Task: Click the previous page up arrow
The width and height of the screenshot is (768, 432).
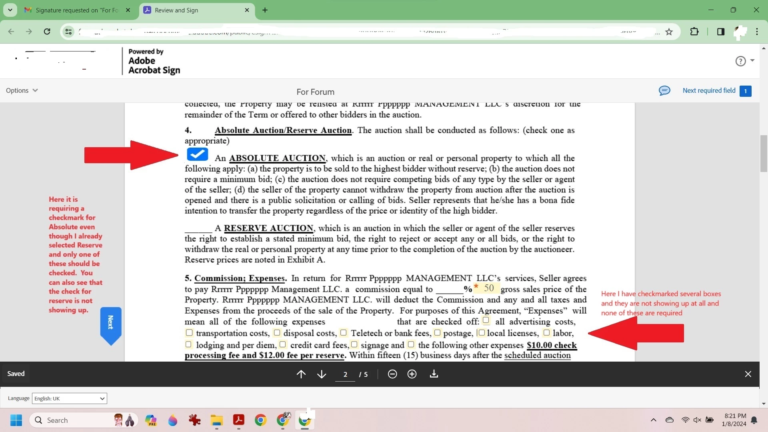Action: [x=301, y=374]
